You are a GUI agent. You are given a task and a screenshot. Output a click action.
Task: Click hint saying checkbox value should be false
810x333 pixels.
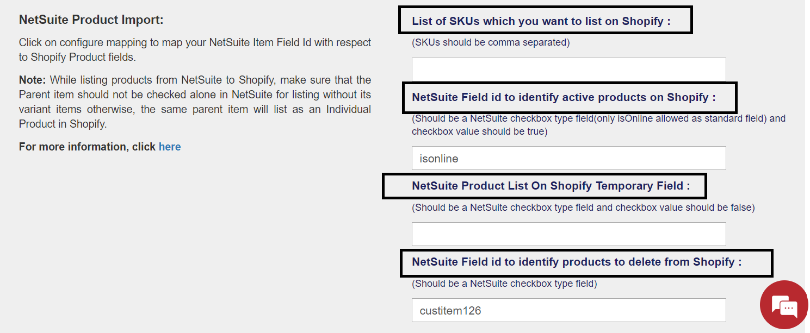click(x=583, y=207)
